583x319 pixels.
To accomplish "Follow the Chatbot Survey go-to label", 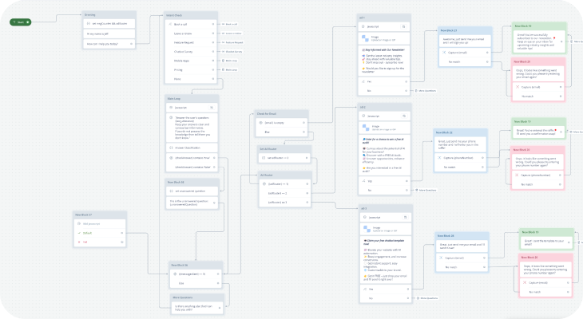I will 232,52.
